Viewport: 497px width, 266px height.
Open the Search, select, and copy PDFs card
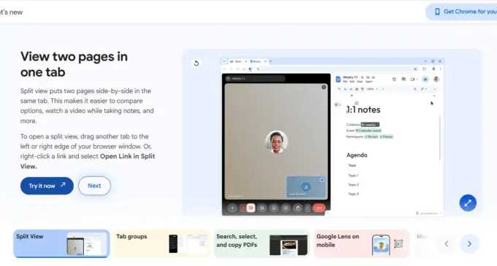262,243
